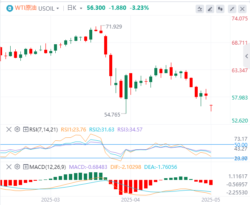Image resolution: width=250 pixels, height=205 pixels.
Task: Open the indicator line-chart icon in toolbar
Action: [200, 9]
